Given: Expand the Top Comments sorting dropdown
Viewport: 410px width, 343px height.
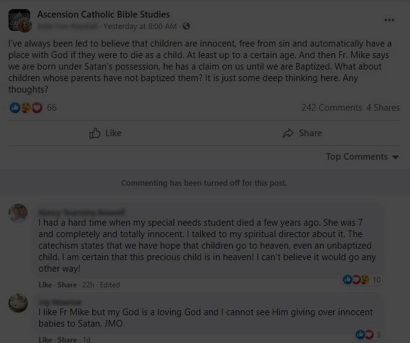Looking at the screenshot, I should [x=362, y=157].
